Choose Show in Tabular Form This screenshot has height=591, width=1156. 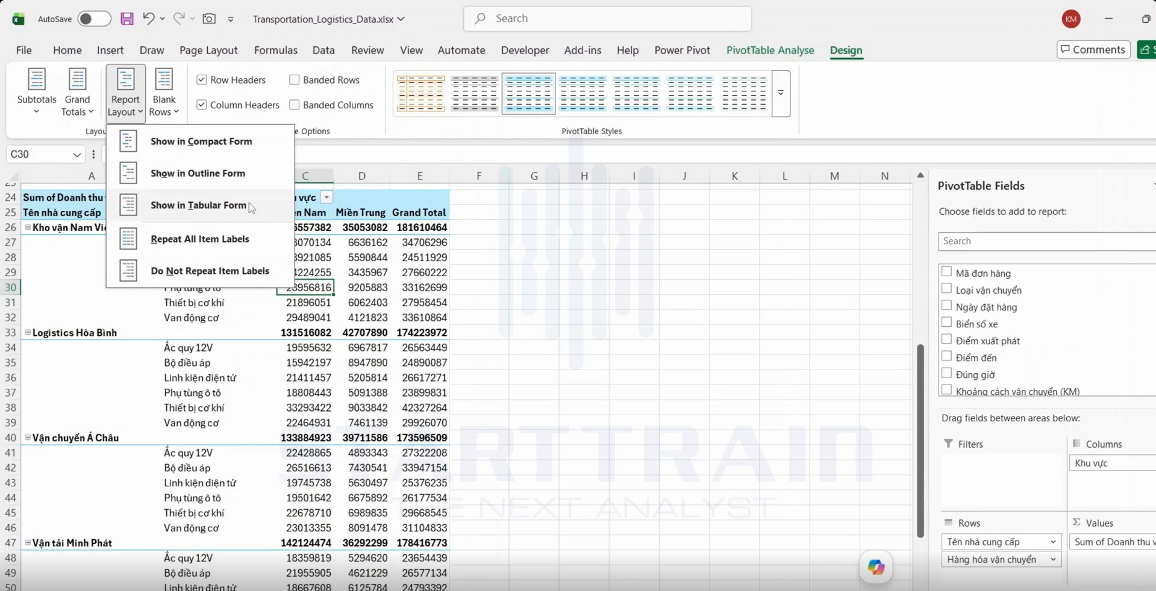pos(200,205)
